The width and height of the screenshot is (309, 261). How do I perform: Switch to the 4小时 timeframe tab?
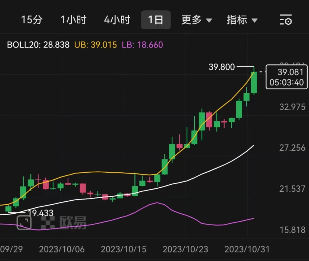pyautogui.click(x=117, y=20)
